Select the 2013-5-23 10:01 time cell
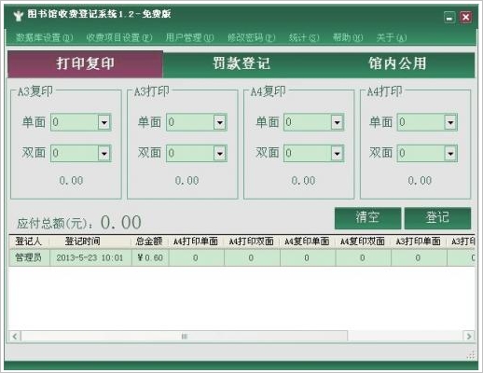This screenshot has height=373, width=483. click(90, 257)
